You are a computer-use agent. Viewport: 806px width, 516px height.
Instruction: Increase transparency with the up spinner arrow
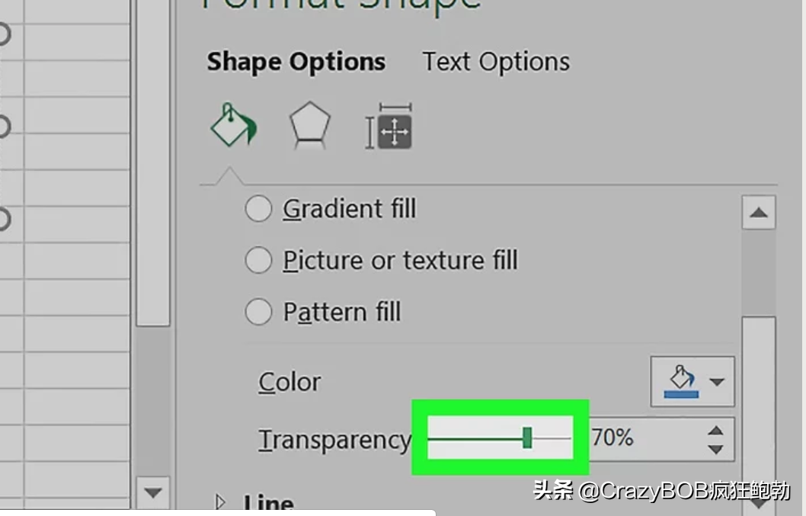[x=715, y=431]
